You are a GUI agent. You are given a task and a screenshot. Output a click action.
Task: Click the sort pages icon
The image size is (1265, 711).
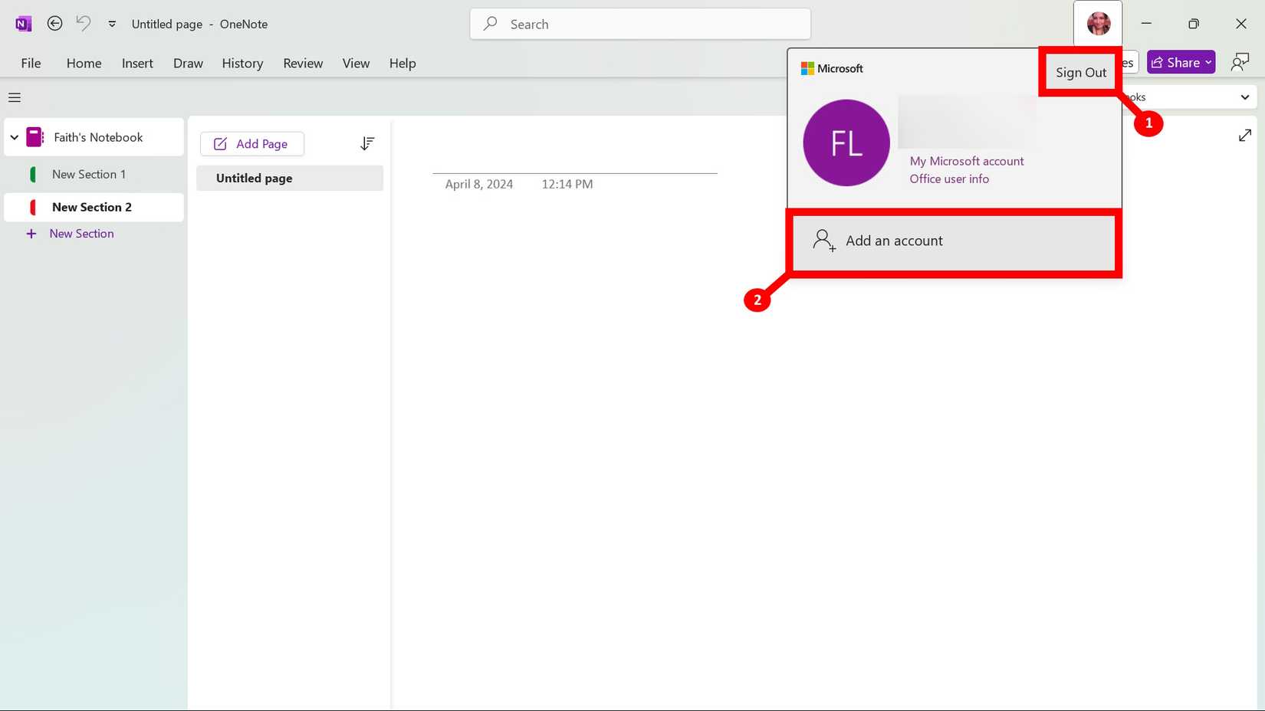point(367,143)
